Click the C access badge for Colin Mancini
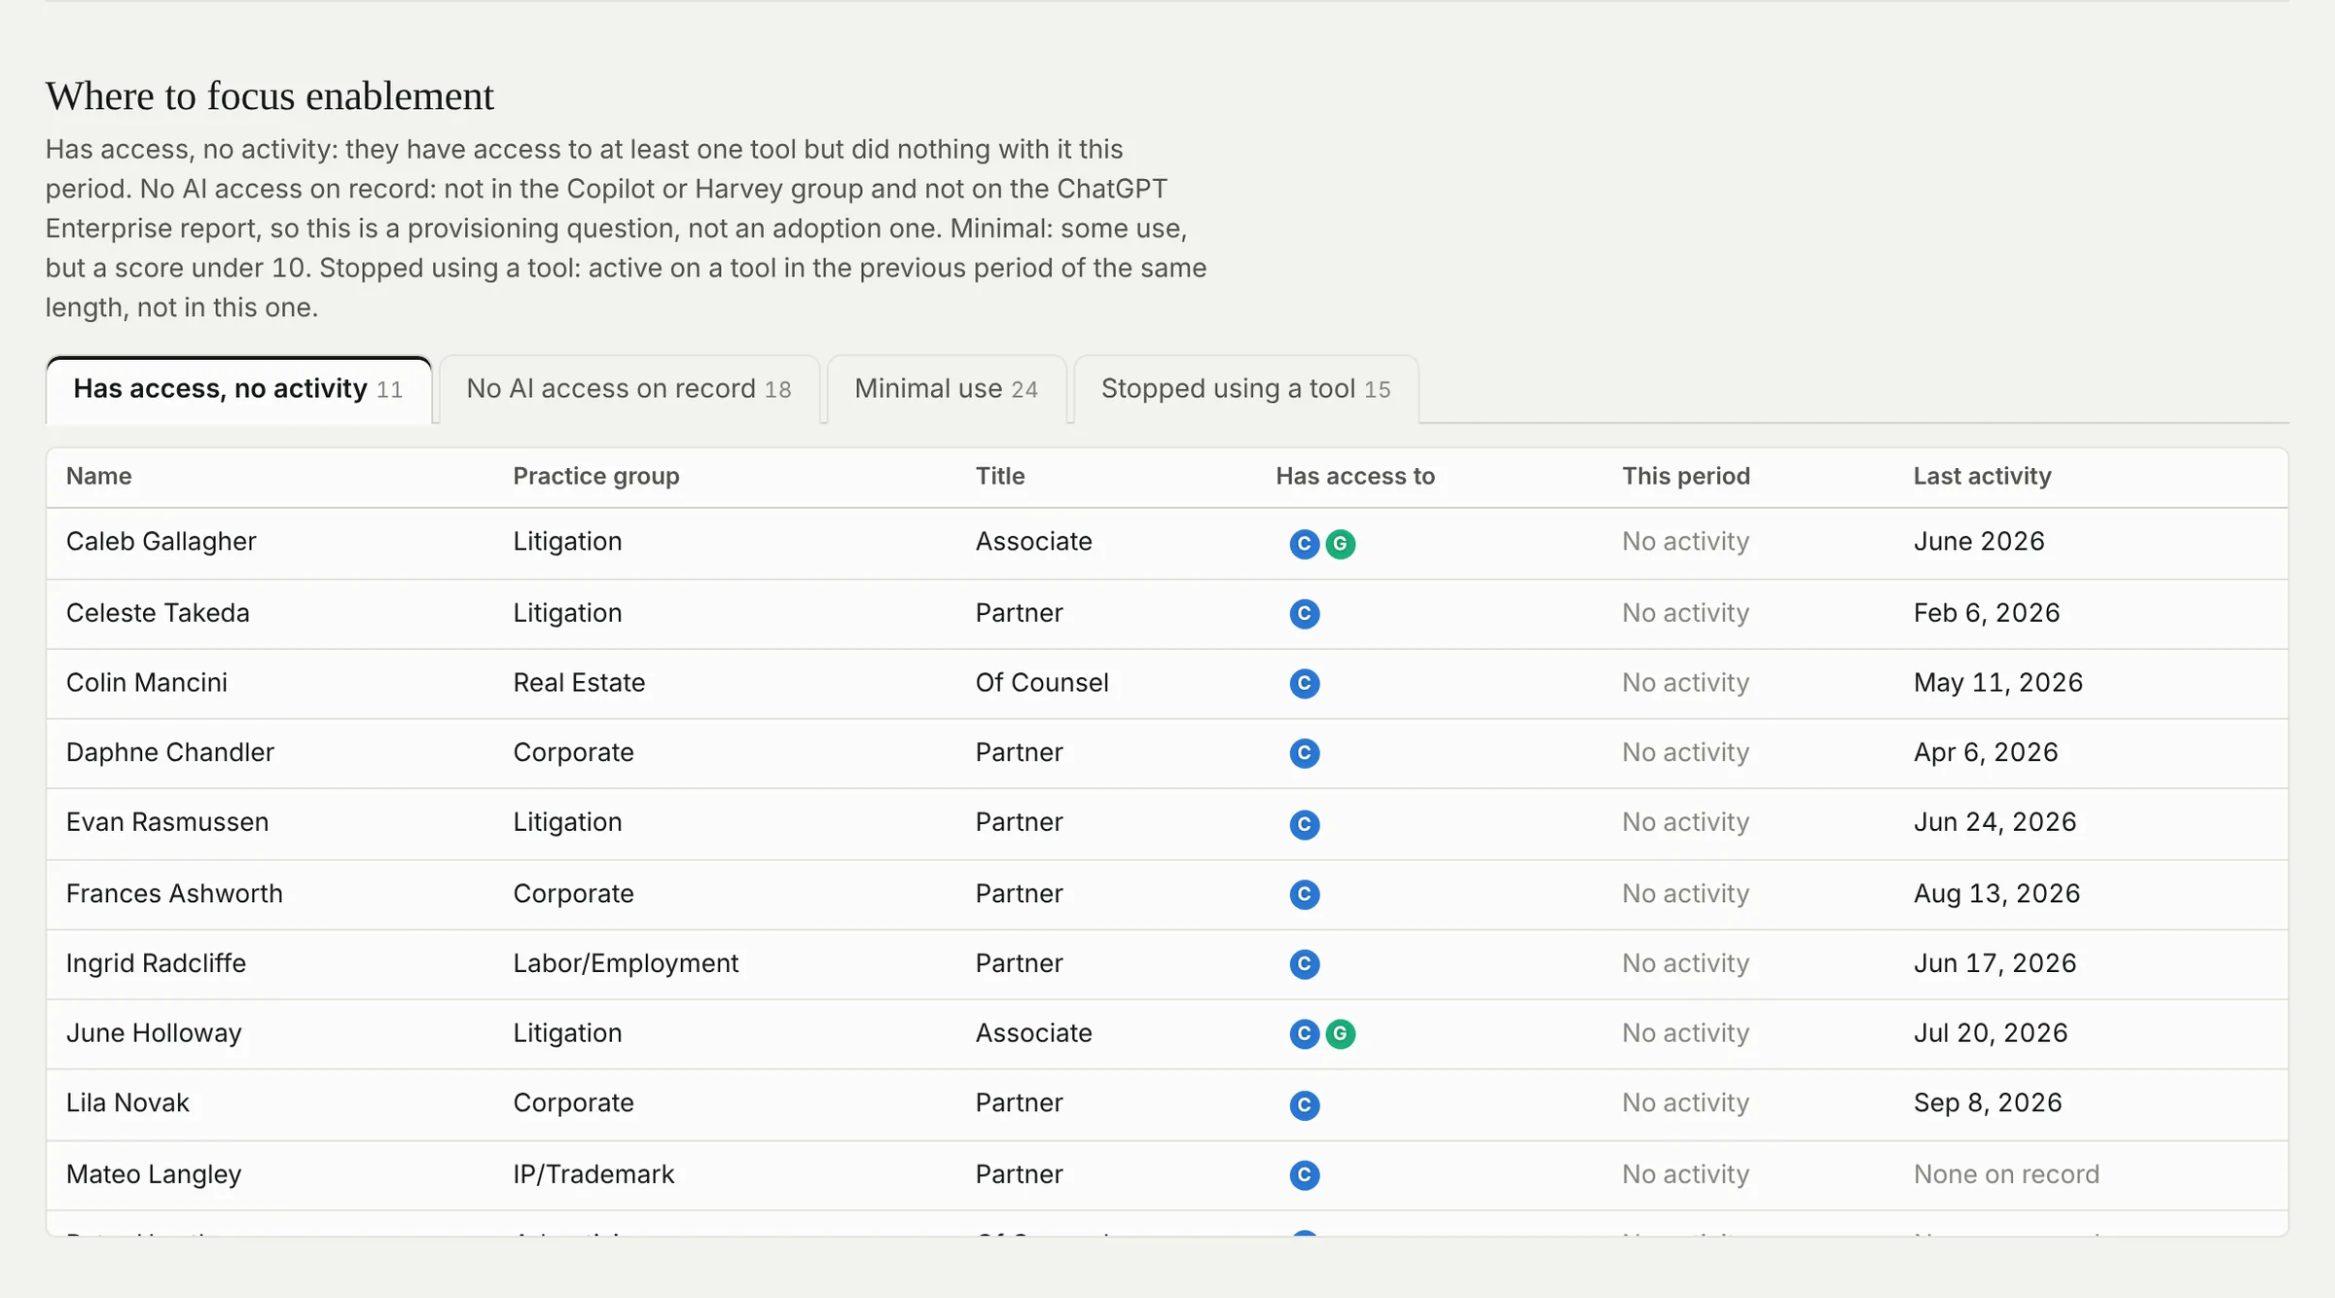The height and width of the screenshot is (1298, 2335). (x=1304, y=683)
